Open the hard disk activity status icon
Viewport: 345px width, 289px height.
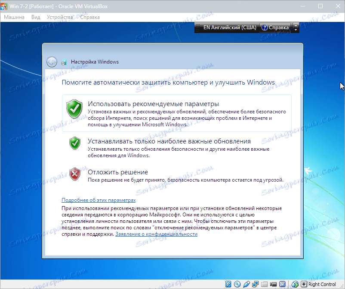tap(228, 284)
